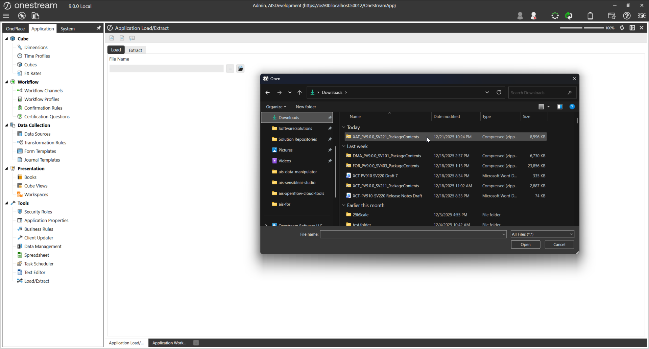649x349 pixels.
Task: Click the back arrow in Open dialog
Action: (267, 92)
